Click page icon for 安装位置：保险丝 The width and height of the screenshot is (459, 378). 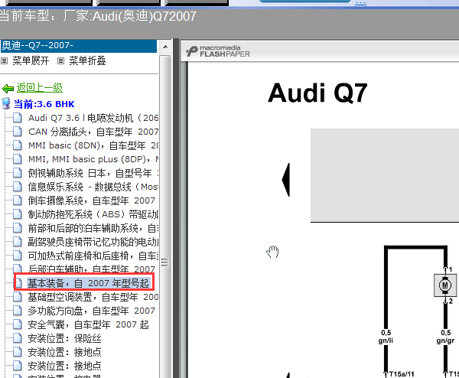(18, 338)
